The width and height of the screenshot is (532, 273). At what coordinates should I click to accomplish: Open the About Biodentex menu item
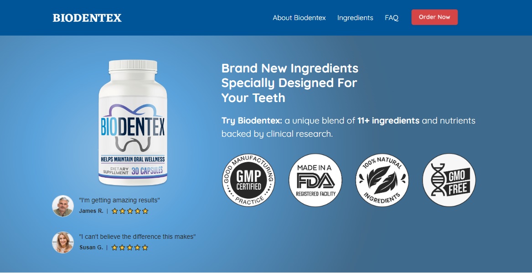[x=299, y=18]
